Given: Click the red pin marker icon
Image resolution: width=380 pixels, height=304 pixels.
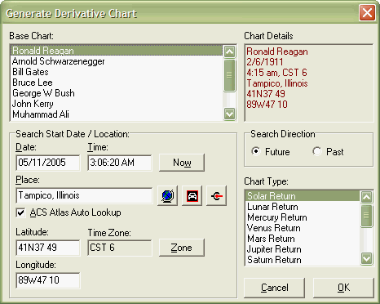Looking at the screenshot, I should pos(216,195).
